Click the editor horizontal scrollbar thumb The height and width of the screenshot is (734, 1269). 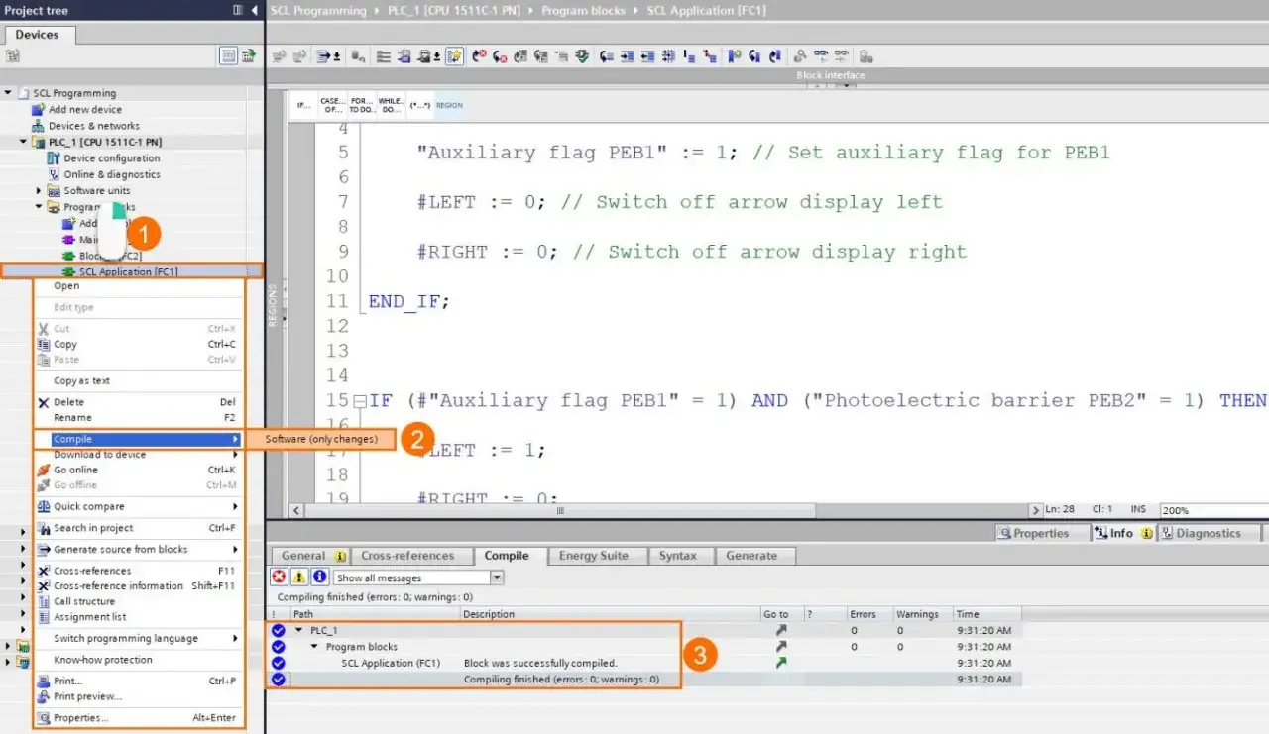(x=560, y=510)
